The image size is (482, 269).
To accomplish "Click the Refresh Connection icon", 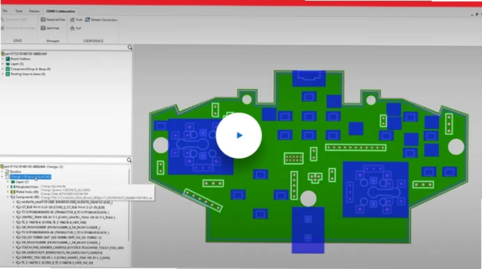I will pyautogui.click(x=88, y=19).
